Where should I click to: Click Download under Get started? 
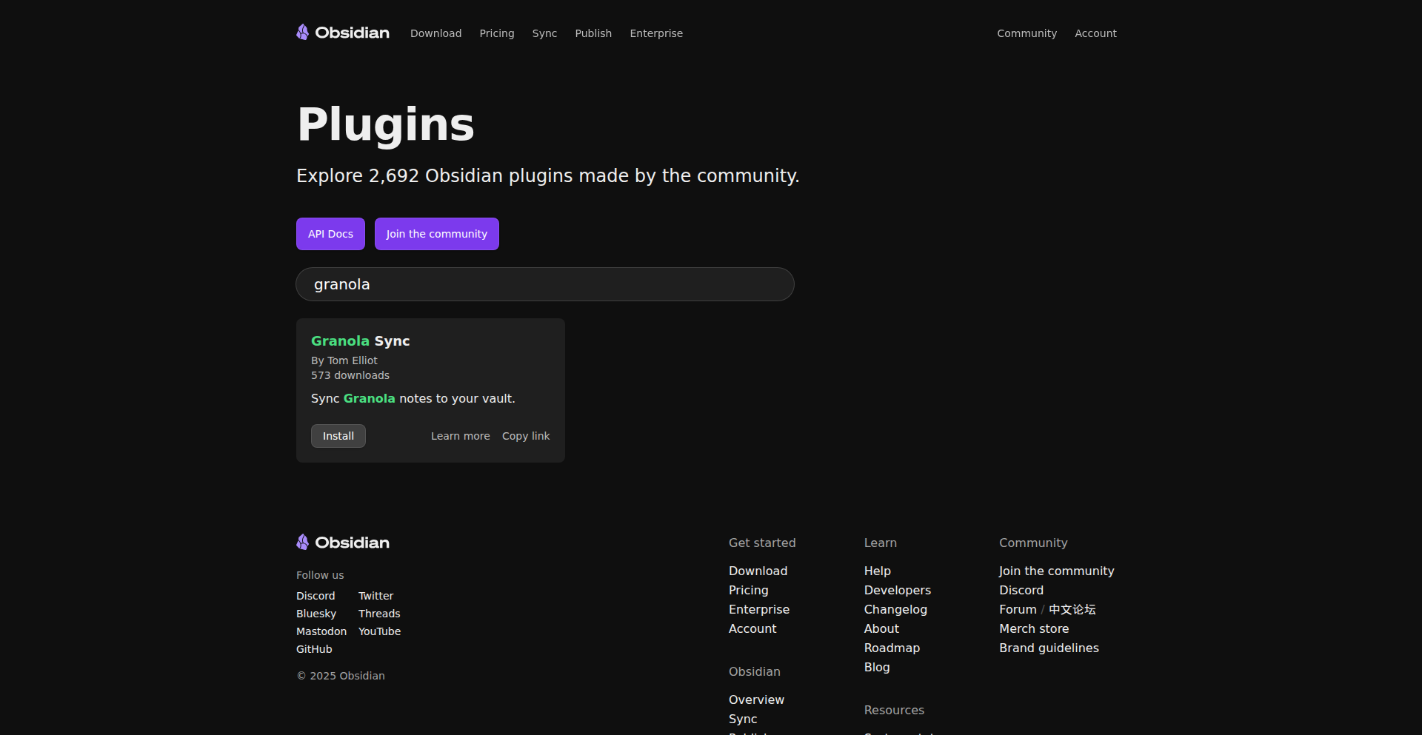pos(758,571)
